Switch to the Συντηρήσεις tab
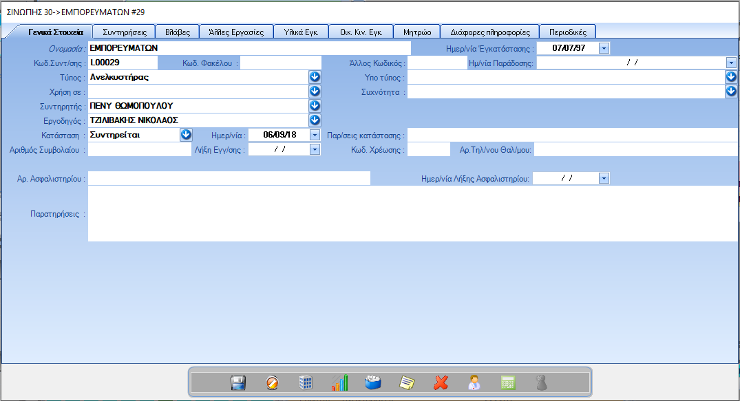Screen dimensions: 740x401 click(x=124, y=32)
